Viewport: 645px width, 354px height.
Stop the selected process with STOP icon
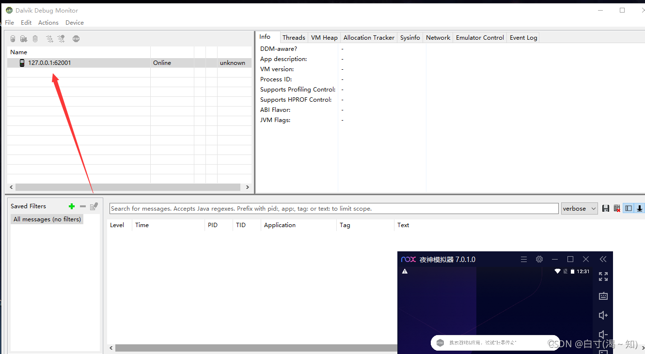(76, 38)
